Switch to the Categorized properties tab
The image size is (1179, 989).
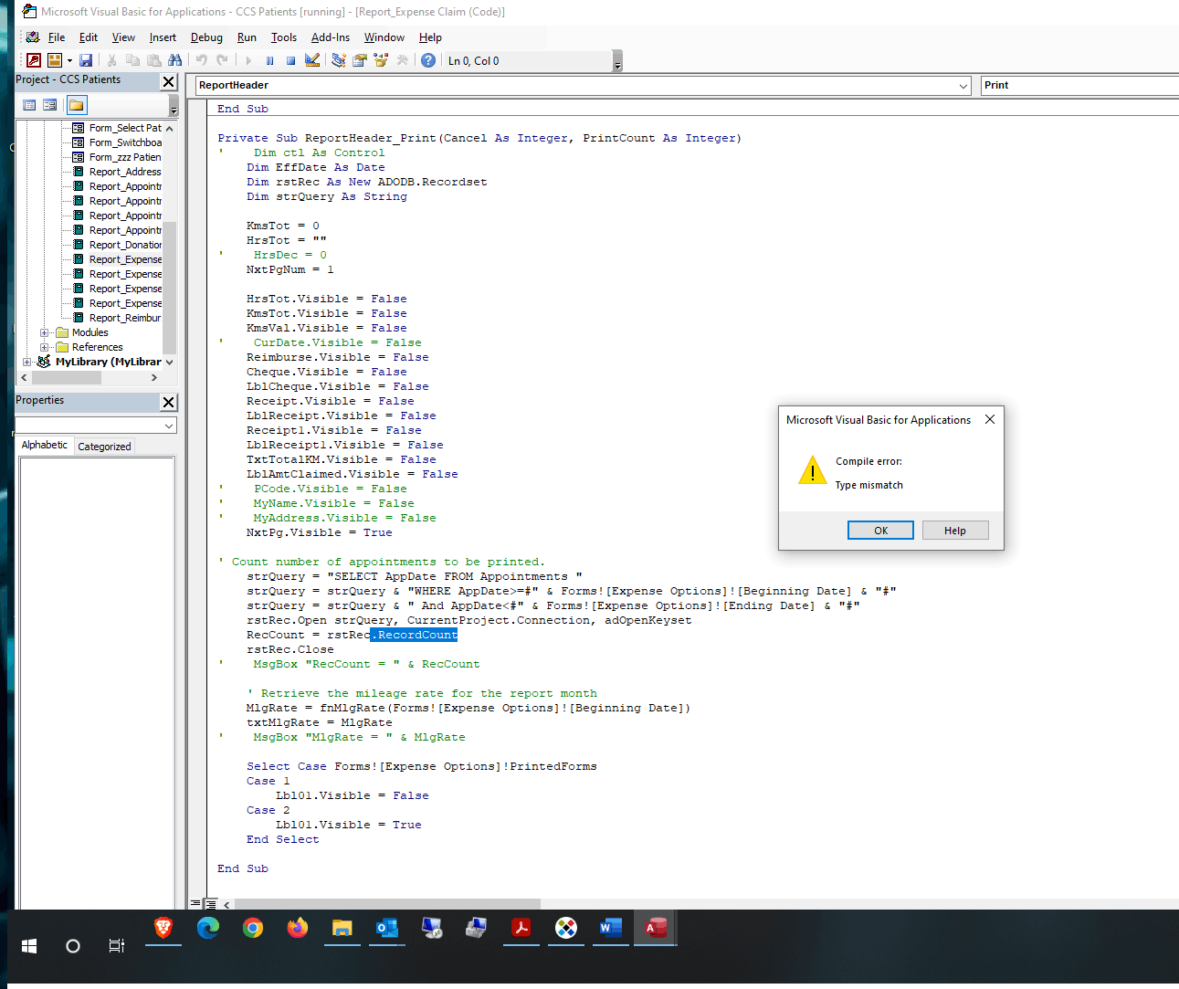tap(104, 447)
